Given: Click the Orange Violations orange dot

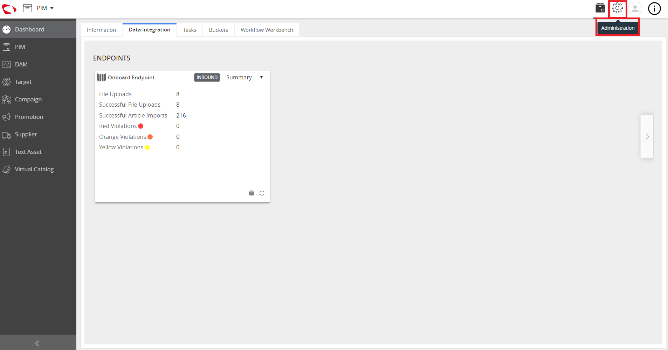Looking at the screenshot, I should point(150,137).
